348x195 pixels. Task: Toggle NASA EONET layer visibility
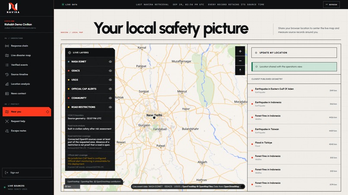click(110, 62)
